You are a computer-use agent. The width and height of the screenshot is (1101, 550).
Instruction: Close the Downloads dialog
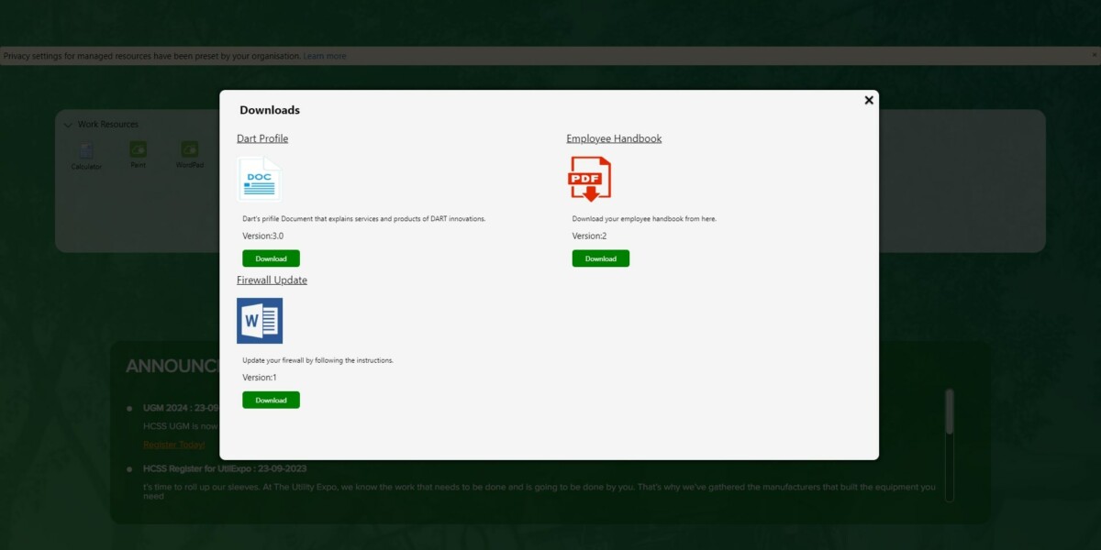tap(868, 100)
